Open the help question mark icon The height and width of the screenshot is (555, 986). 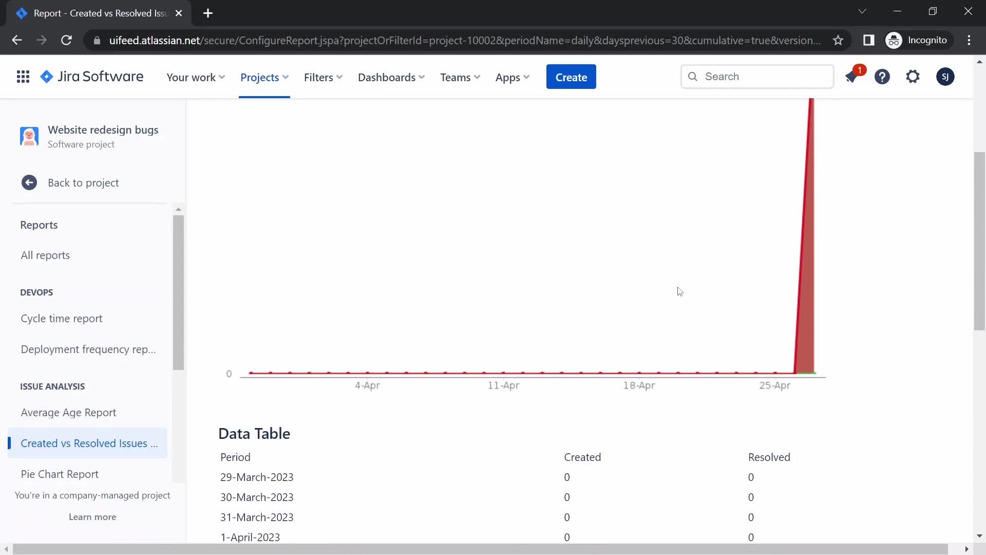point(882,77)
